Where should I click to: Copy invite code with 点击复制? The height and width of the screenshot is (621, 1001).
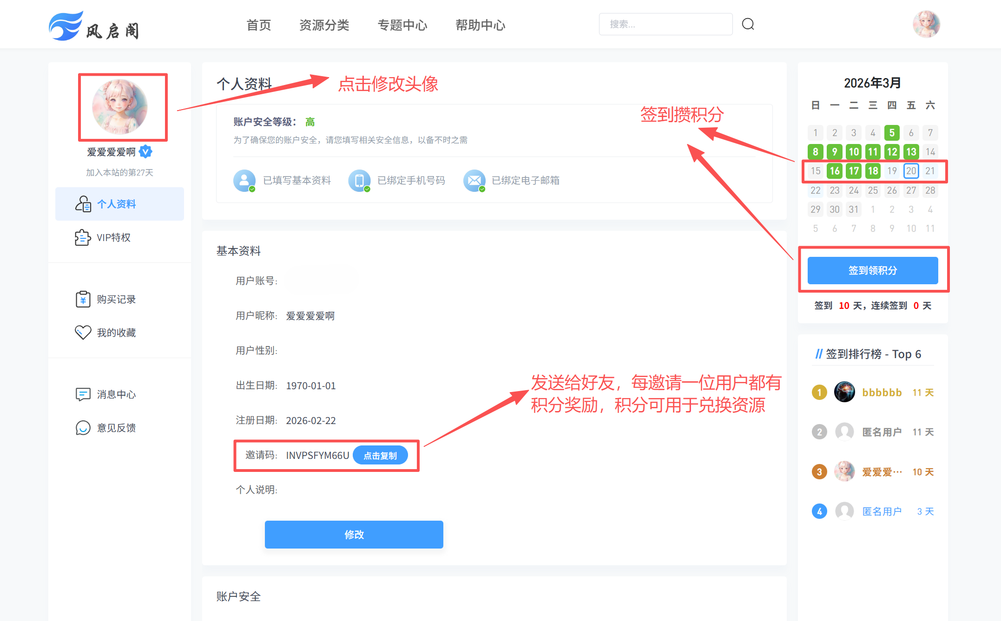click(380, 455)
